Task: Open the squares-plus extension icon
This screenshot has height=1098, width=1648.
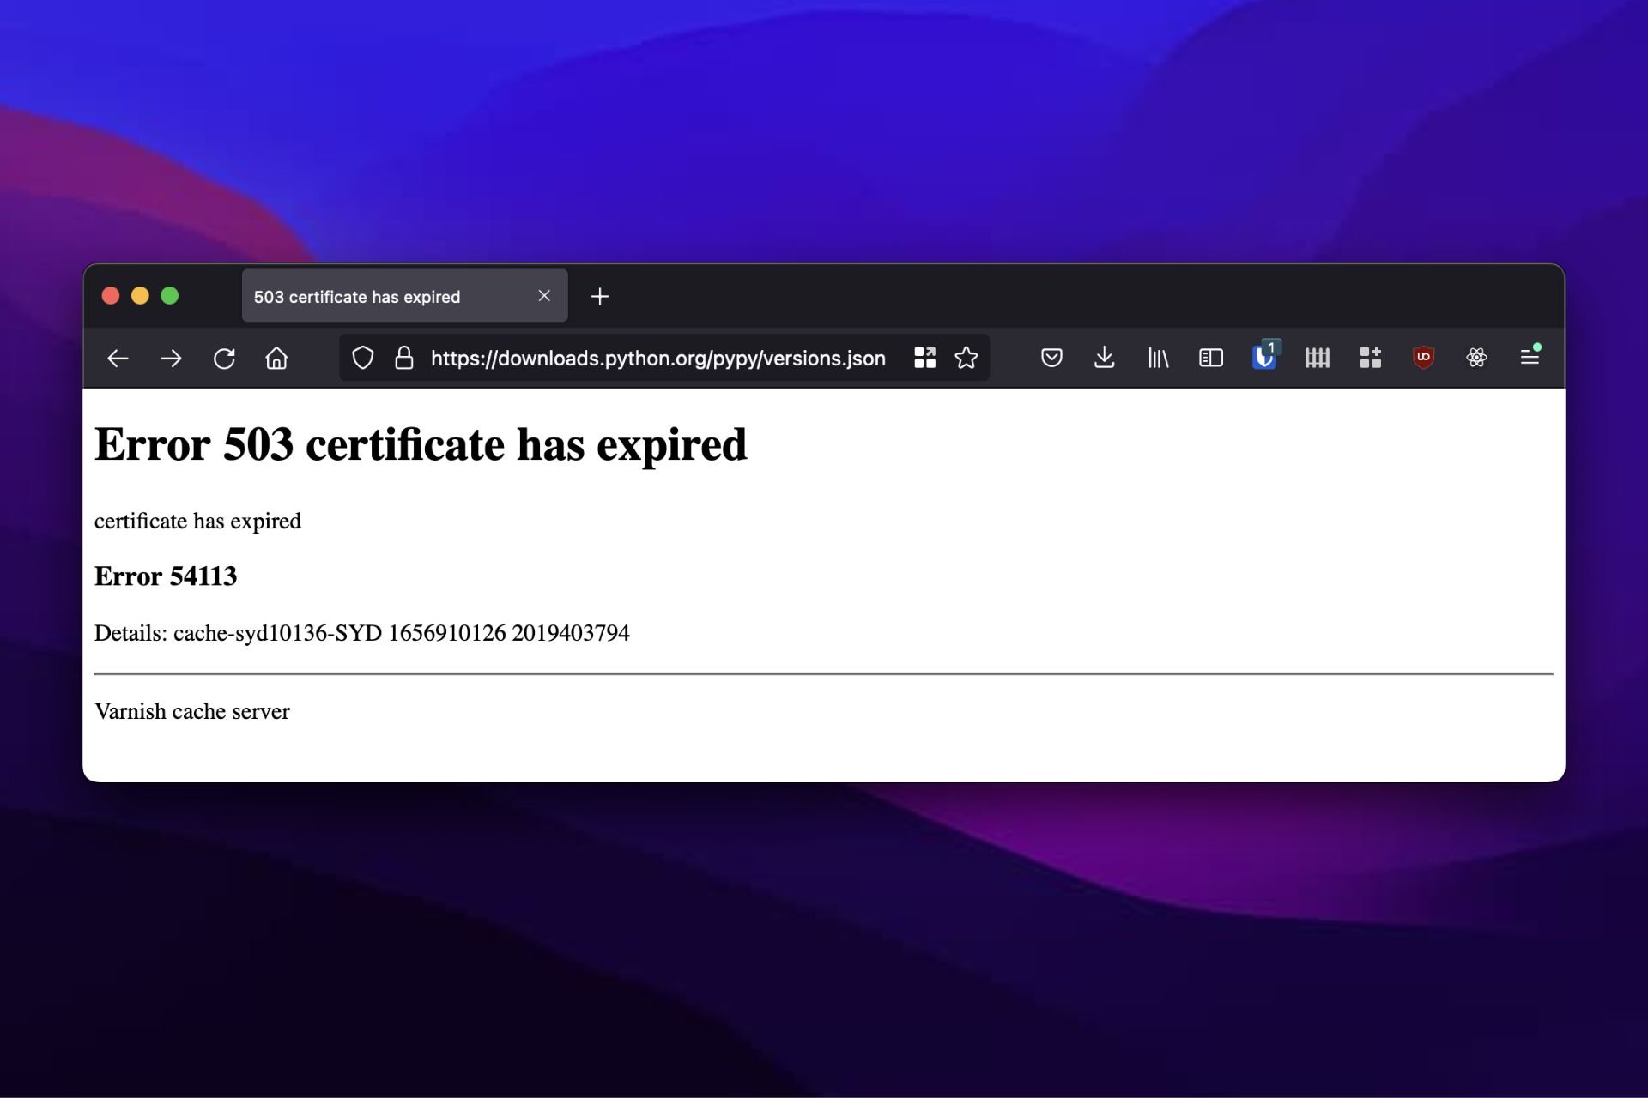Action: (x=1371, y=358)
